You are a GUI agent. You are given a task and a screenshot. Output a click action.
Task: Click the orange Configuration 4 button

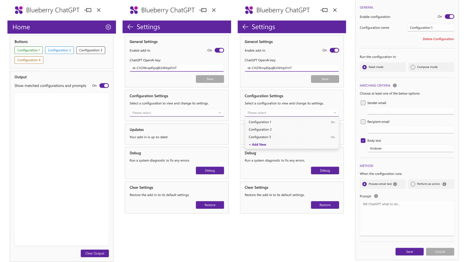[x=29, y=60]
